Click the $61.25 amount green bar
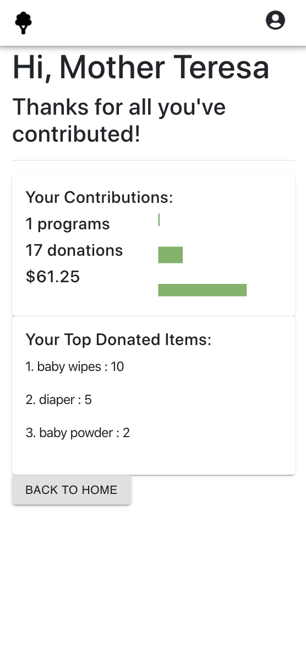 point(203,290)
